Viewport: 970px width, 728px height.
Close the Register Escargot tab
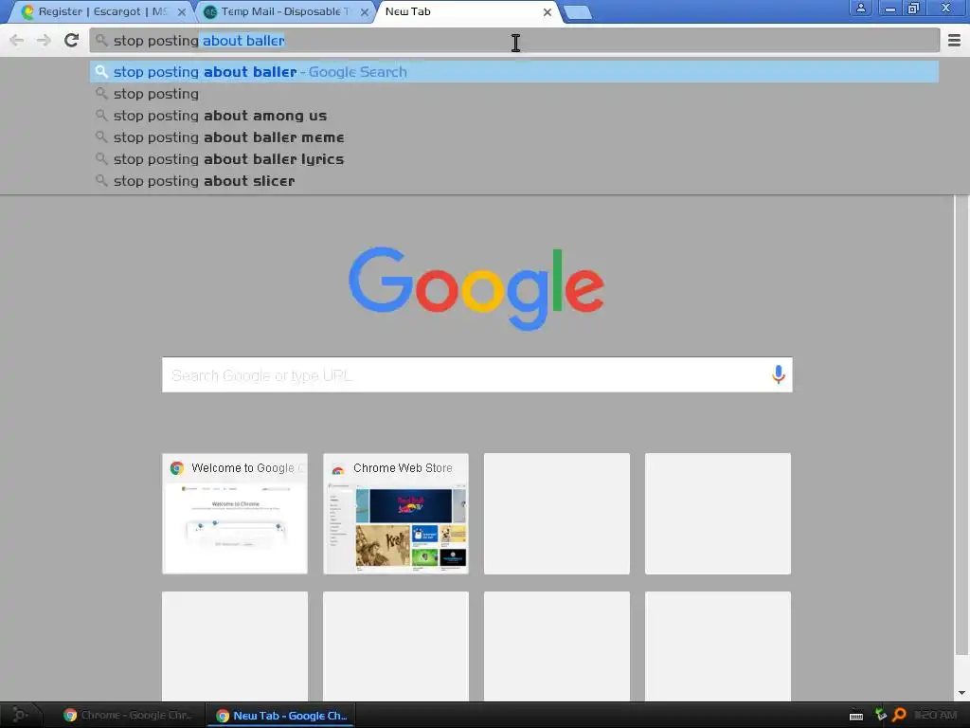pos(182,11)
